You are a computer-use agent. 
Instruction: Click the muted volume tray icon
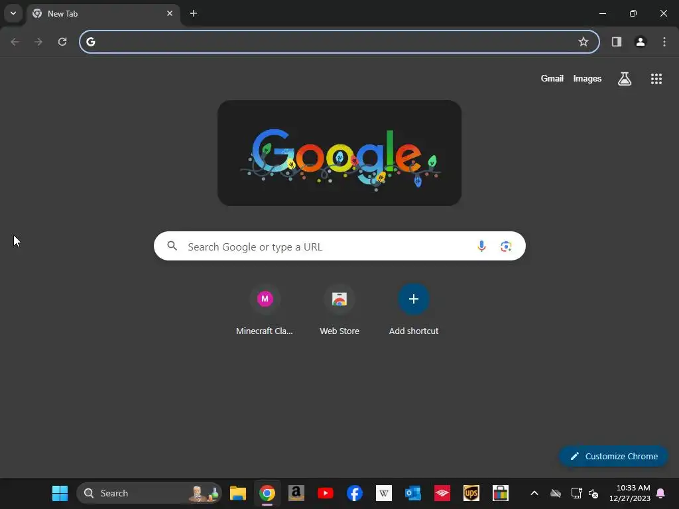[x=593, y=493]
